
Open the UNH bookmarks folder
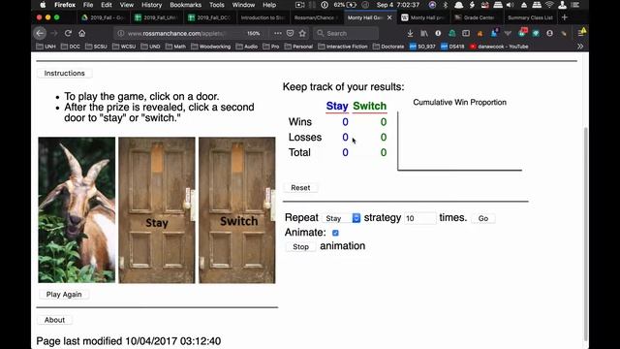coord(46,47)
